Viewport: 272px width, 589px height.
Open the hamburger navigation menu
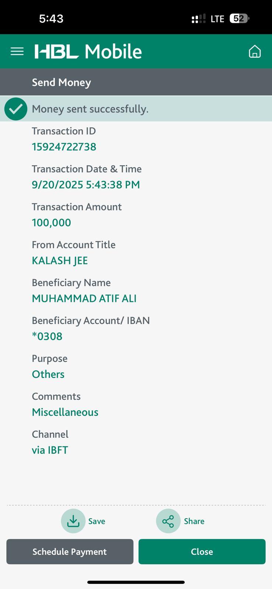coord(17,52)
